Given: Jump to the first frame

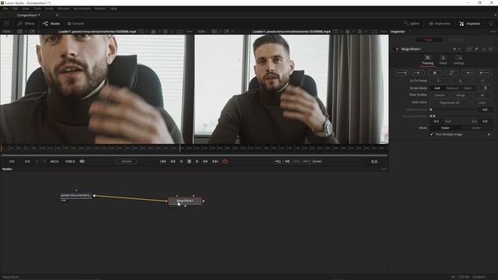Looking at the screenshot, I should pos(163,161).
